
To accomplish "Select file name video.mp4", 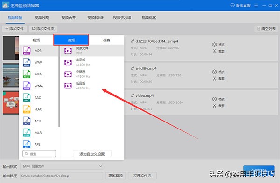I will coord(144,95).
